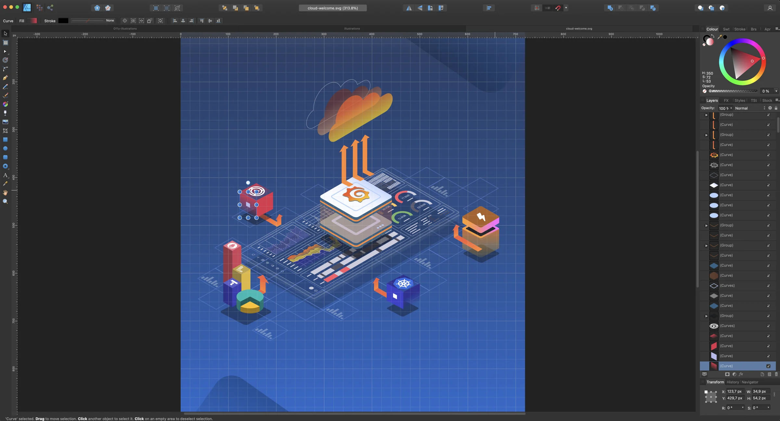This screenshot has width=780, height=421.
Task: Click the stroke width None line control
Action: 93,21
